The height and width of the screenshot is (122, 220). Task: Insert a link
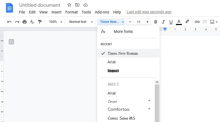pyautogui.click(x=197, y=22)
